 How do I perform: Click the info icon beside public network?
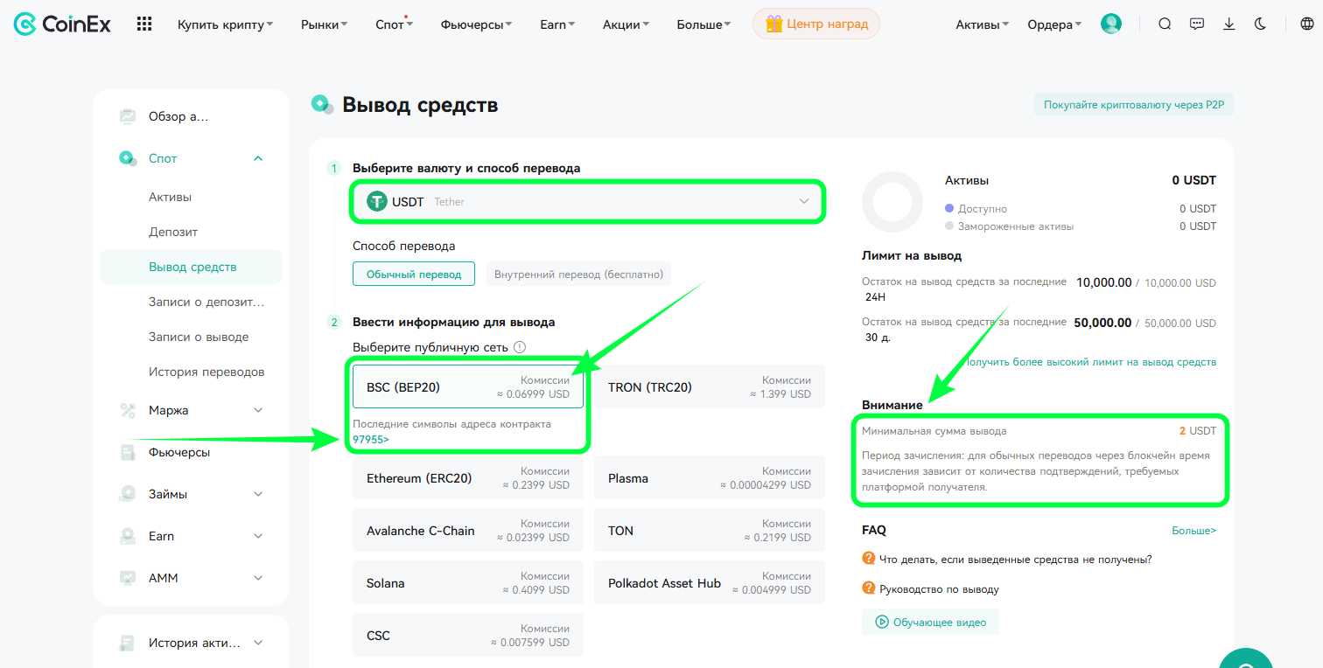520,347
